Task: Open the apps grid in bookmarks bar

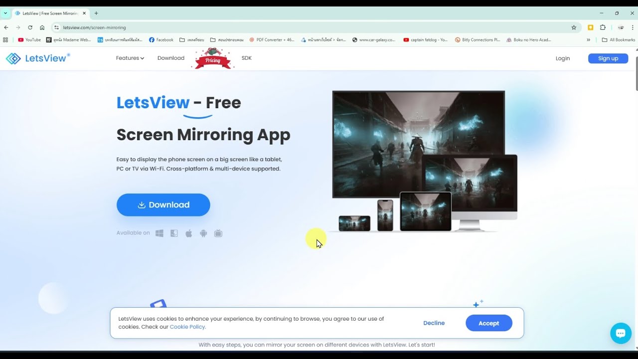Action: [5, 40]
